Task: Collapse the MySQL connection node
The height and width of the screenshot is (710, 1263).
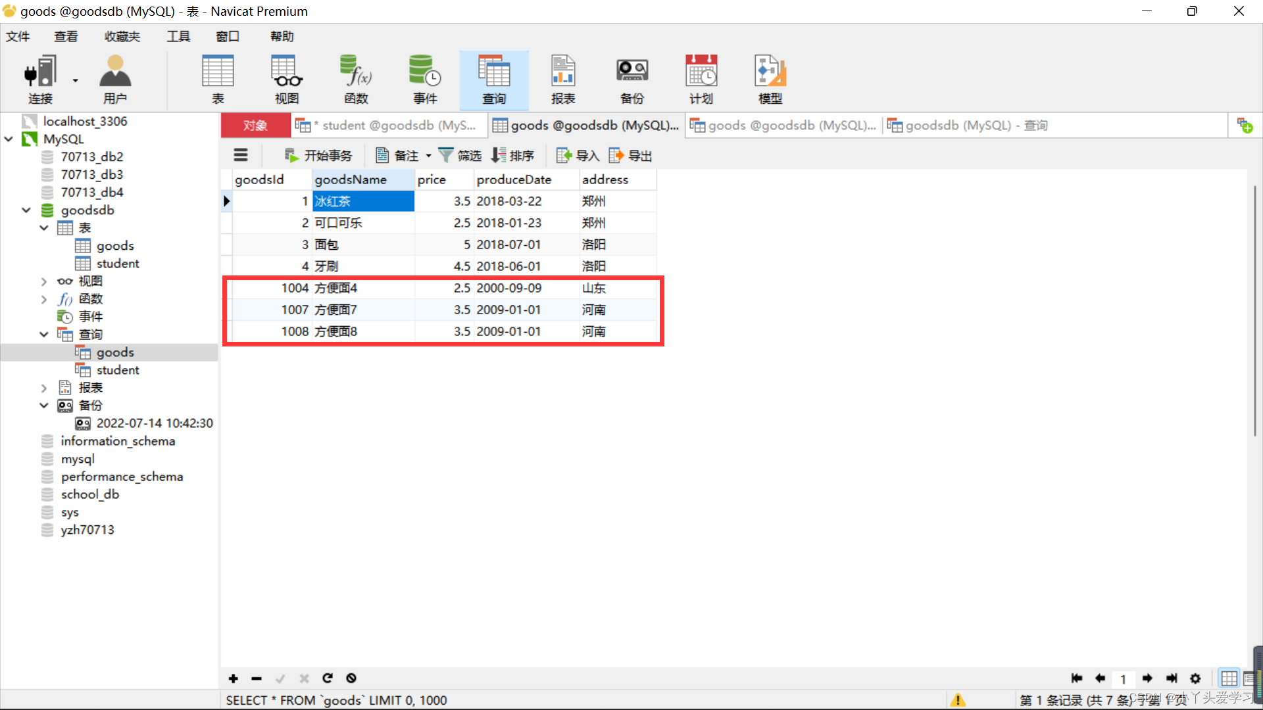Action: (9, 139)
